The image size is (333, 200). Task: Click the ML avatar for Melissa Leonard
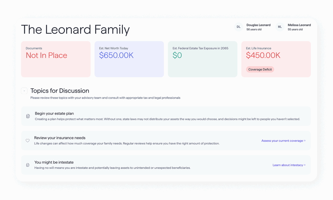[280, 27]
